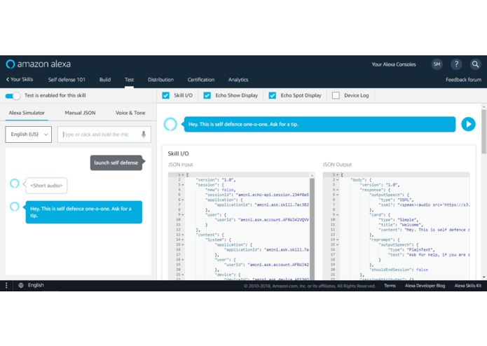Open the SM user account avatar
The image size is (487, 346).
(x=437, y=64)
